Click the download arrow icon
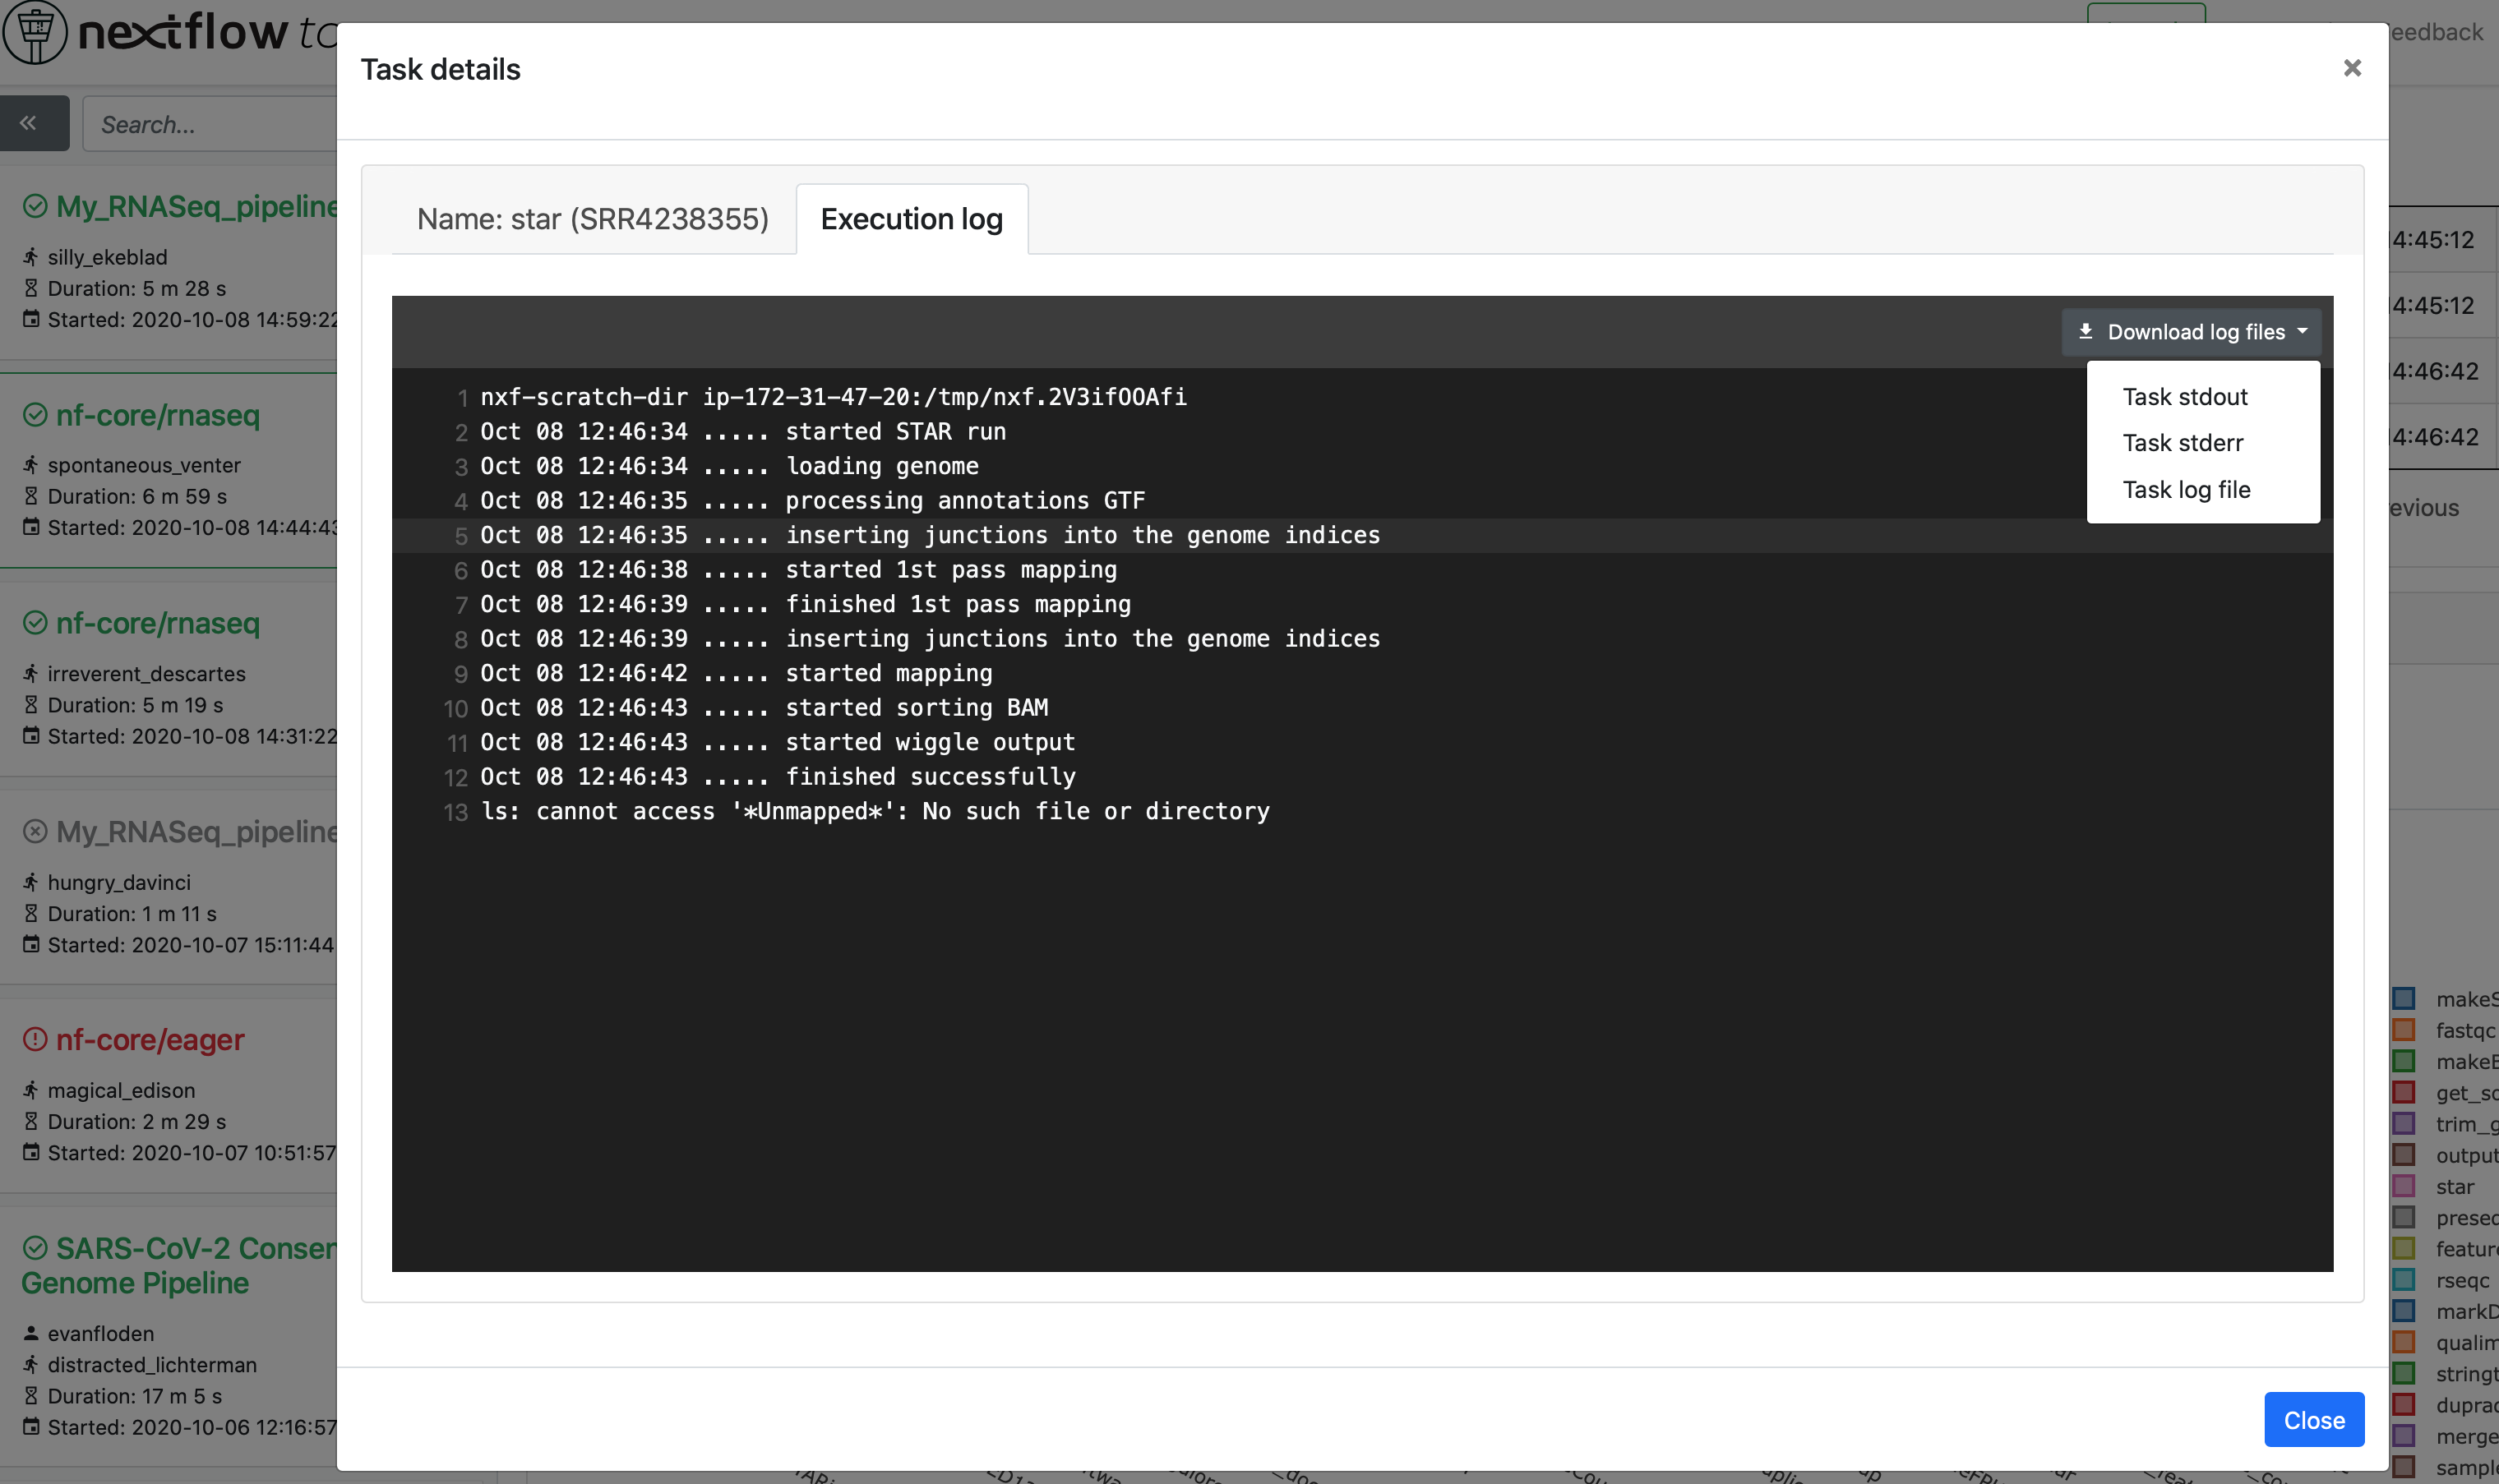This screenshot has width=2499, height=1484. click(2085, 331)
